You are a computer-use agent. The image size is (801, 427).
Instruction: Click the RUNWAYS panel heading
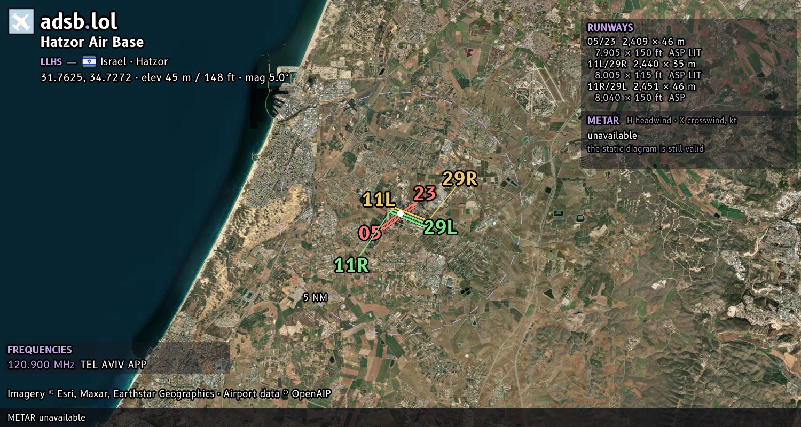tap(610, 27)
